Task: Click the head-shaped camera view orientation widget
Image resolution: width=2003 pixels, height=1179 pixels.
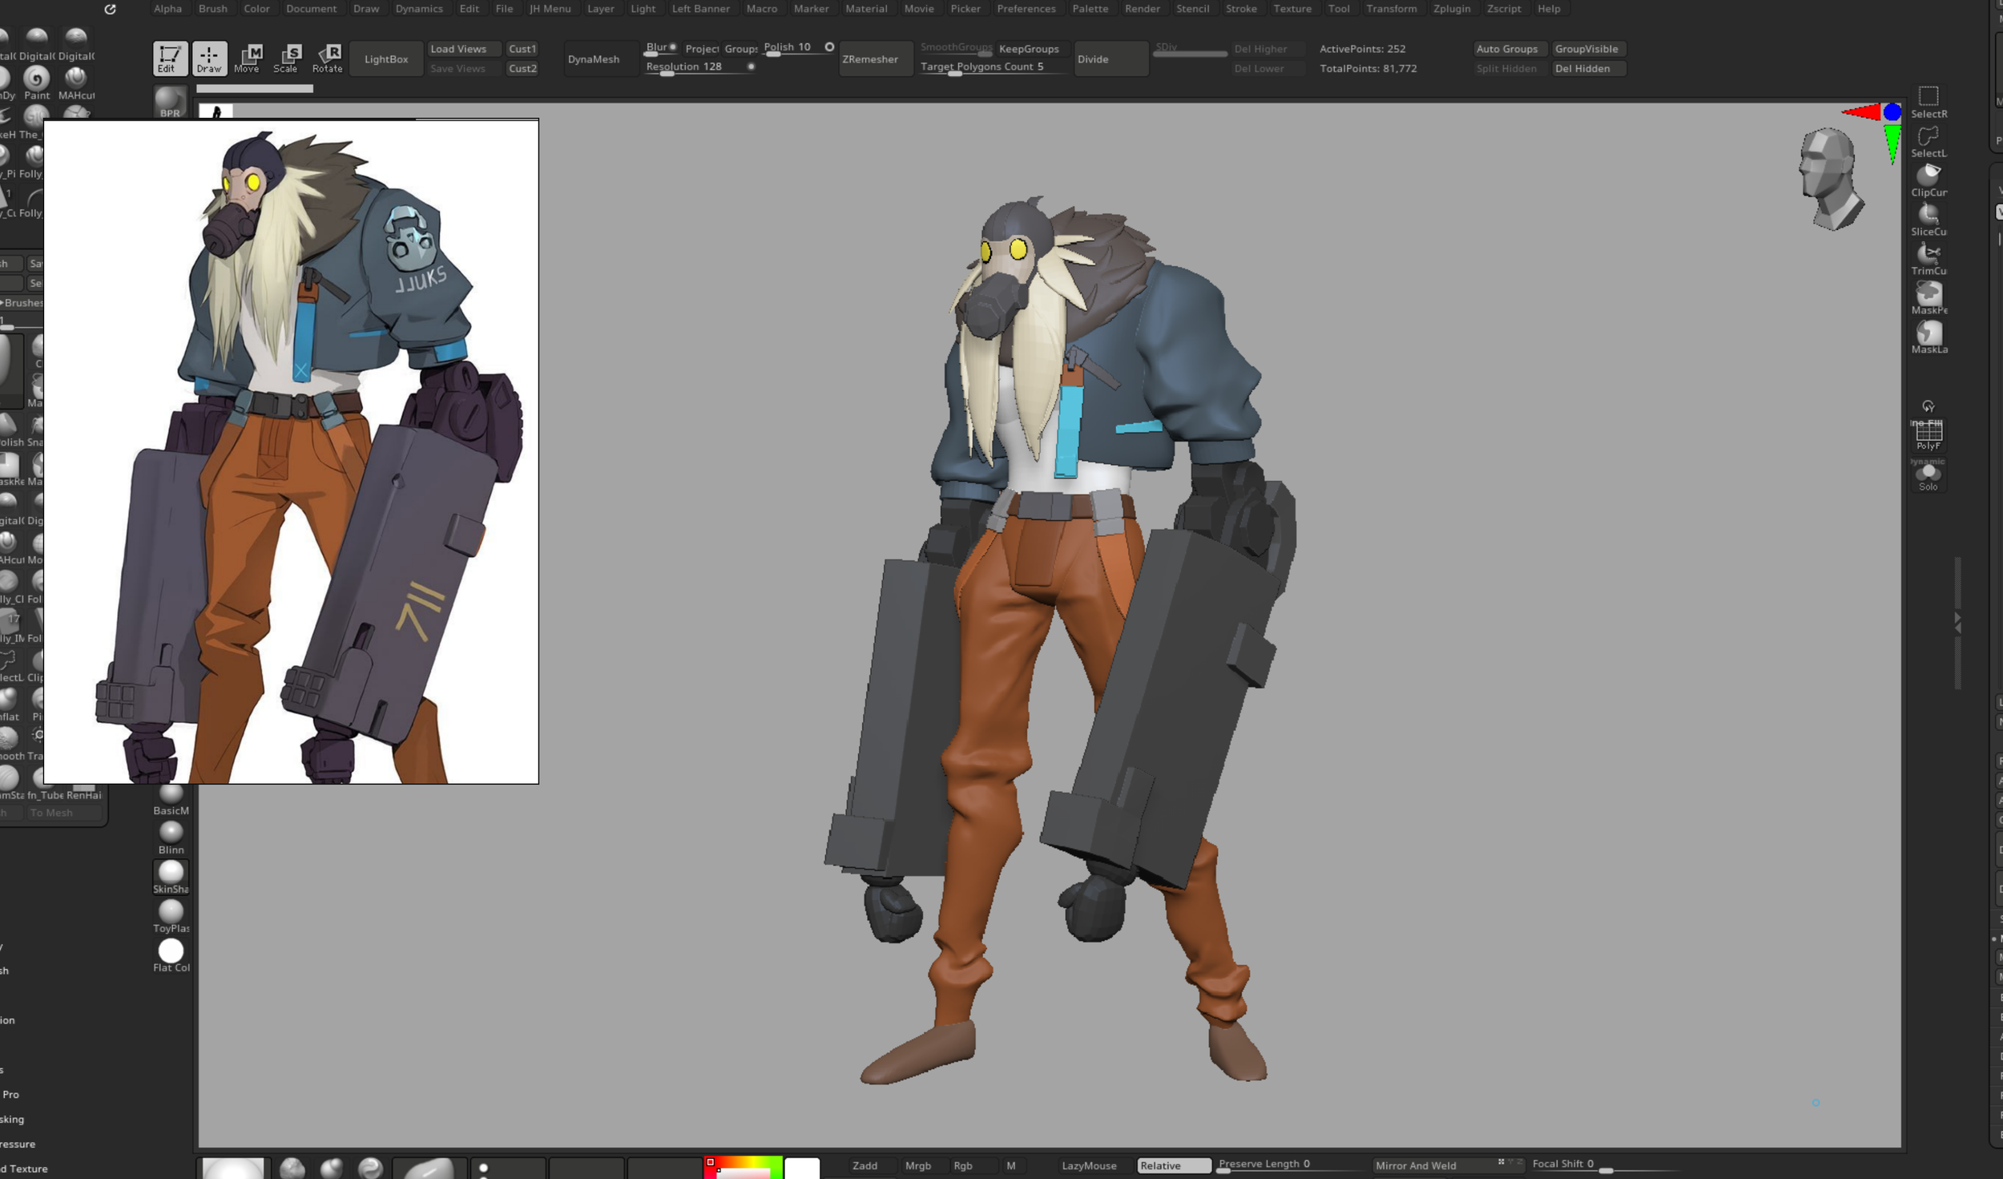Action: coord(1831,180)
